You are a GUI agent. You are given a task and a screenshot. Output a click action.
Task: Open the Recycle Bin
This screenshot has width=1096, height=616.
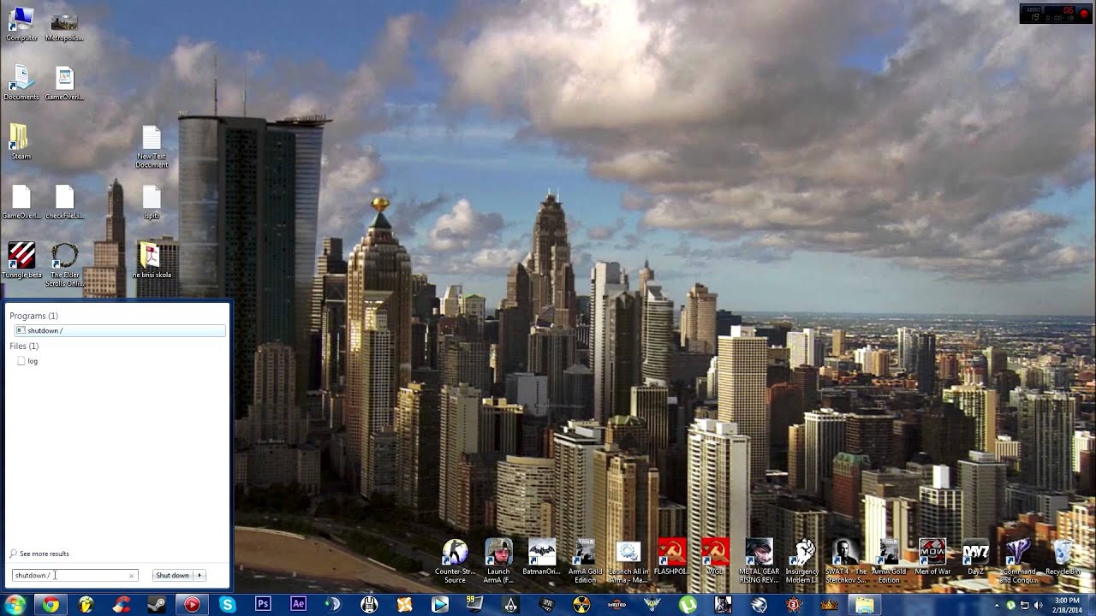point(1063,557)
